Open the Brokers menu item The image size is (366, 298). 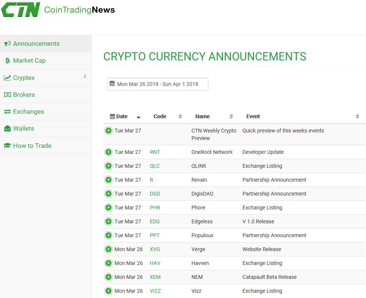46,95
